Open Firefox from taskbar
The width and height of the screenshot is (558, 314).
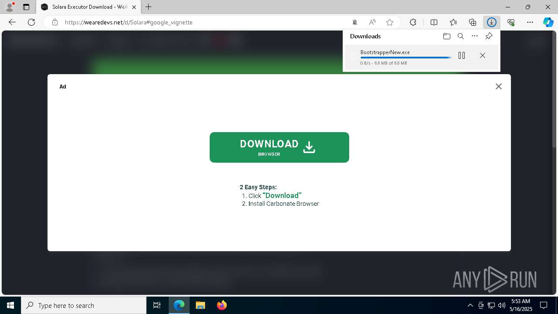tap(222, 305)
